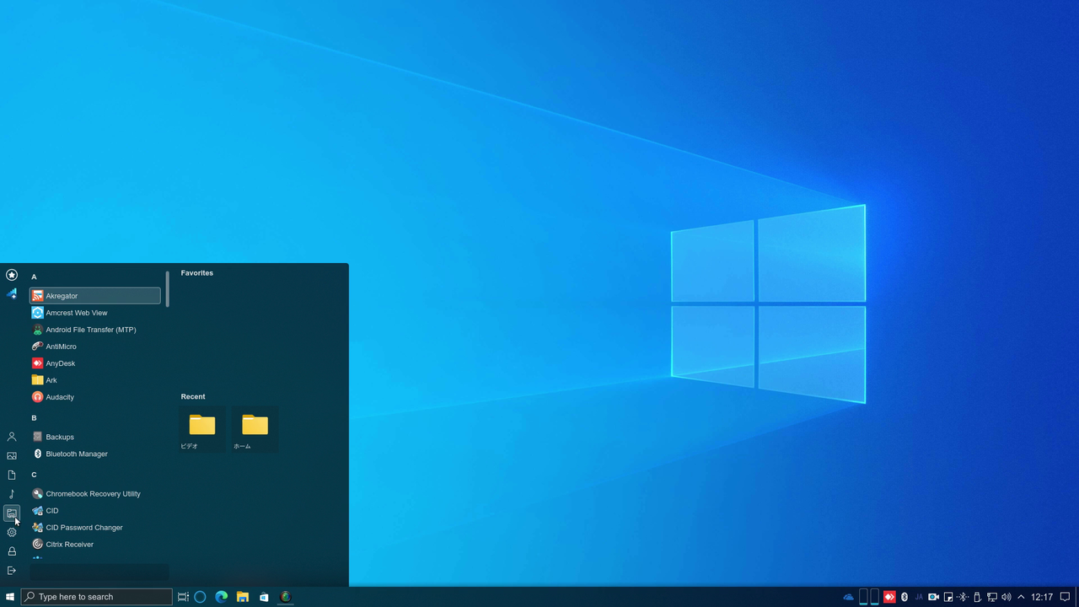Jump to letter B section header
1079x607 pixels.
(x=34, y=418)
